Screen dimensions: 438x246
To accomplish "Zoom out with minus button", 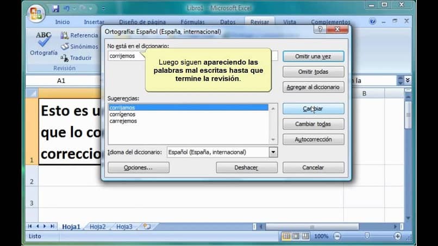I will 337,236.
